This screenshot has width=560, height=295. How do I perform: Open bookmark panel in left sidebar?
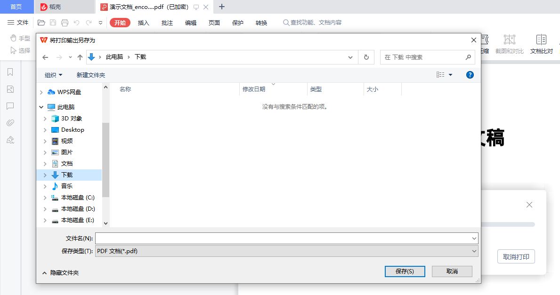[x=10, y=72]
